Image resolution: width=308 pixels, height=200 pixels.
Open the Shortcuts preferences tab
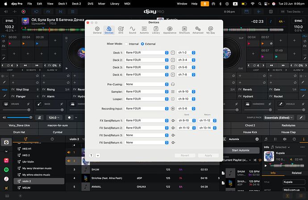184,30
